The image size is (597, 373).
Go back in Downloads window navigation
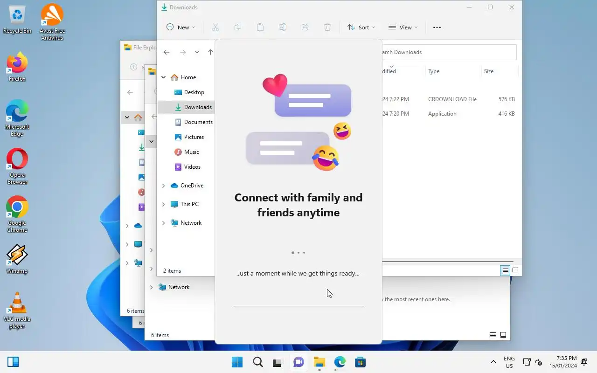(x=167, y=52)
